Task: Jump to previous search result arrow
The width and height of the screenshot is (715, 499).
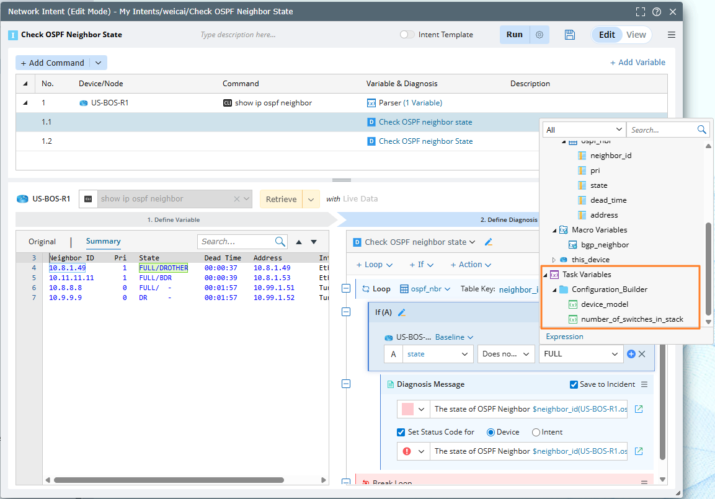Action: 299,242
